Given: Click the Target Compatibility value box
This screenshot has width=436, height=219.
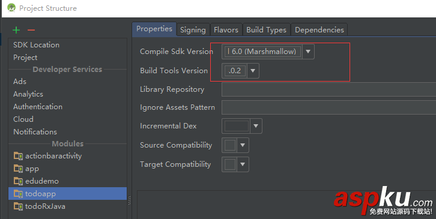Looking at the screenshot, I should click(230, 164).
